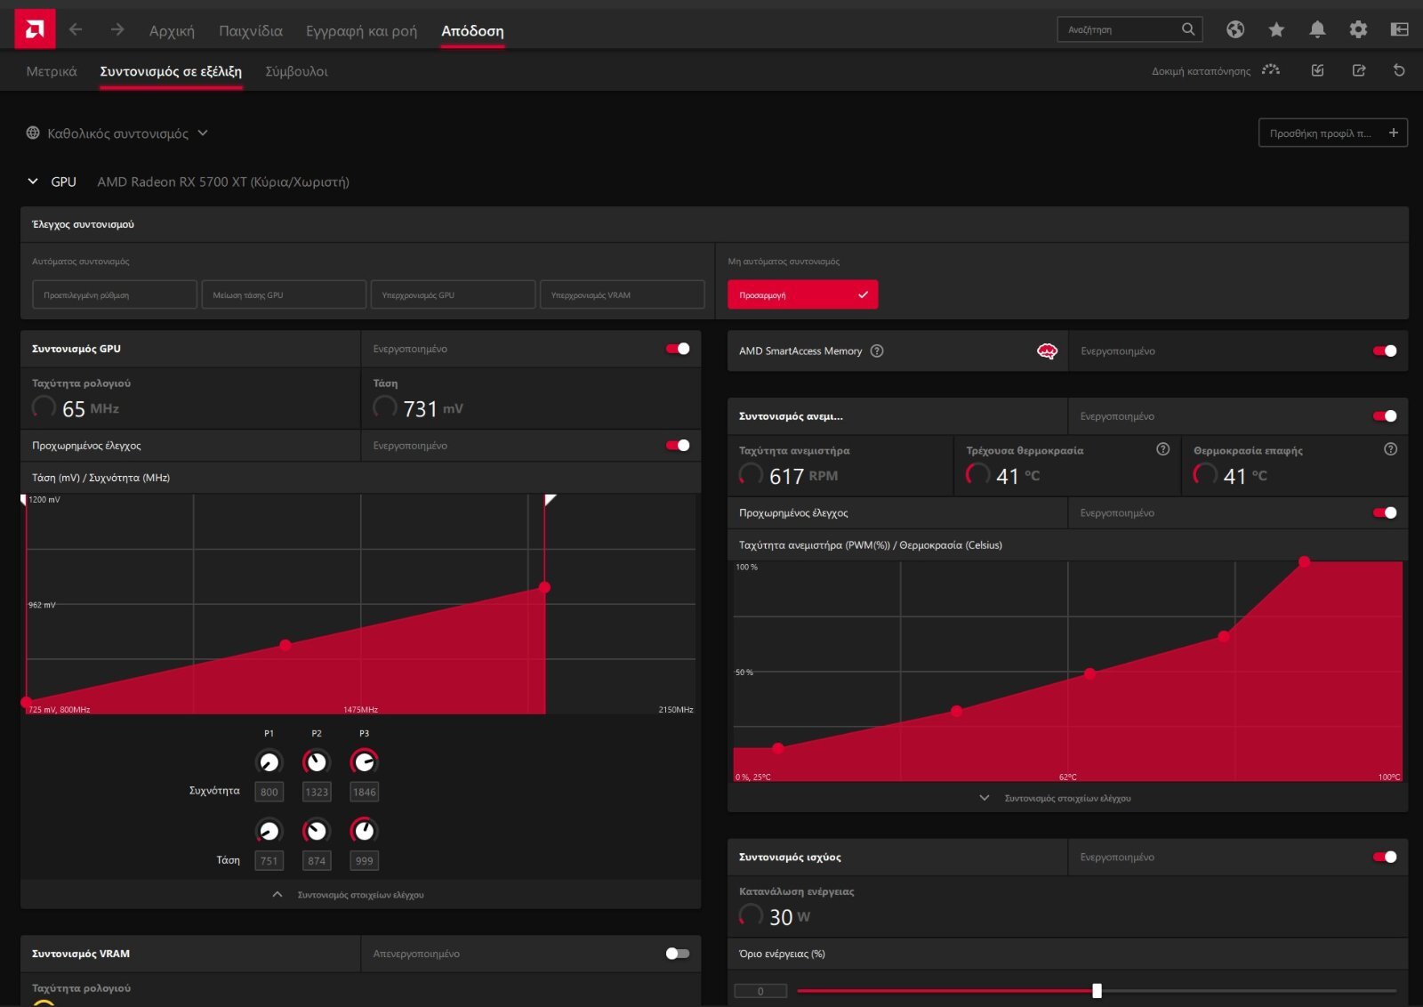Click the P3 frequency field 1846
1423x1007 pixels.
tap(364, 792)
